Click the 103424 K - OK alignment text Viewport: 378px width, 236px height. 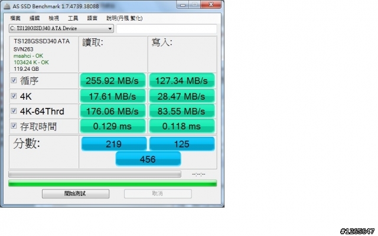[x=31, y=63]
